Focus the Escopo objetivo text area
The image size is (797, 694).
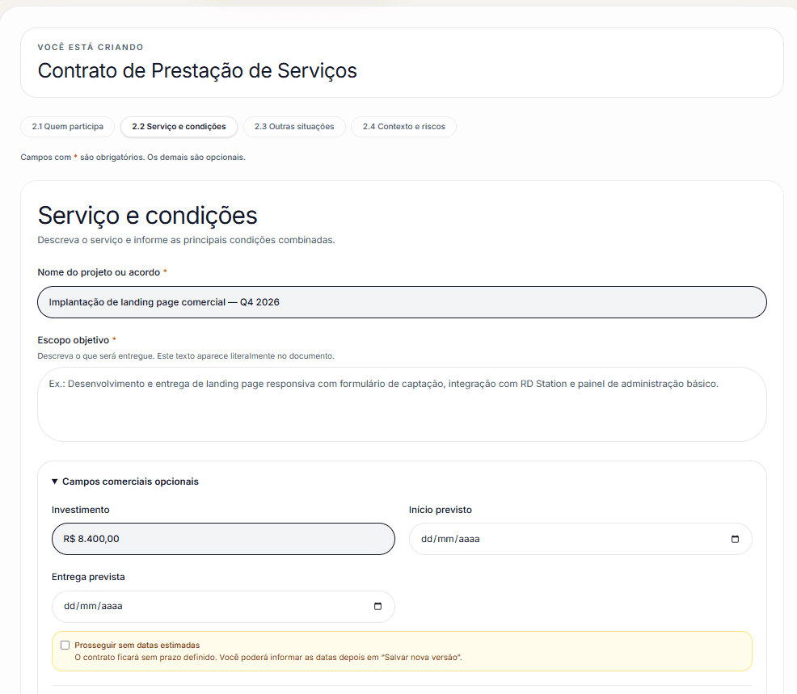pyautogui.click(x=402, y=405)
